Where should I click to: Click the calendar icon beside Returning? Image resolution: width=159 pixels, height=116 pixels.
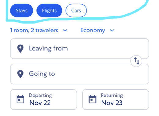(x=92, y=99)
